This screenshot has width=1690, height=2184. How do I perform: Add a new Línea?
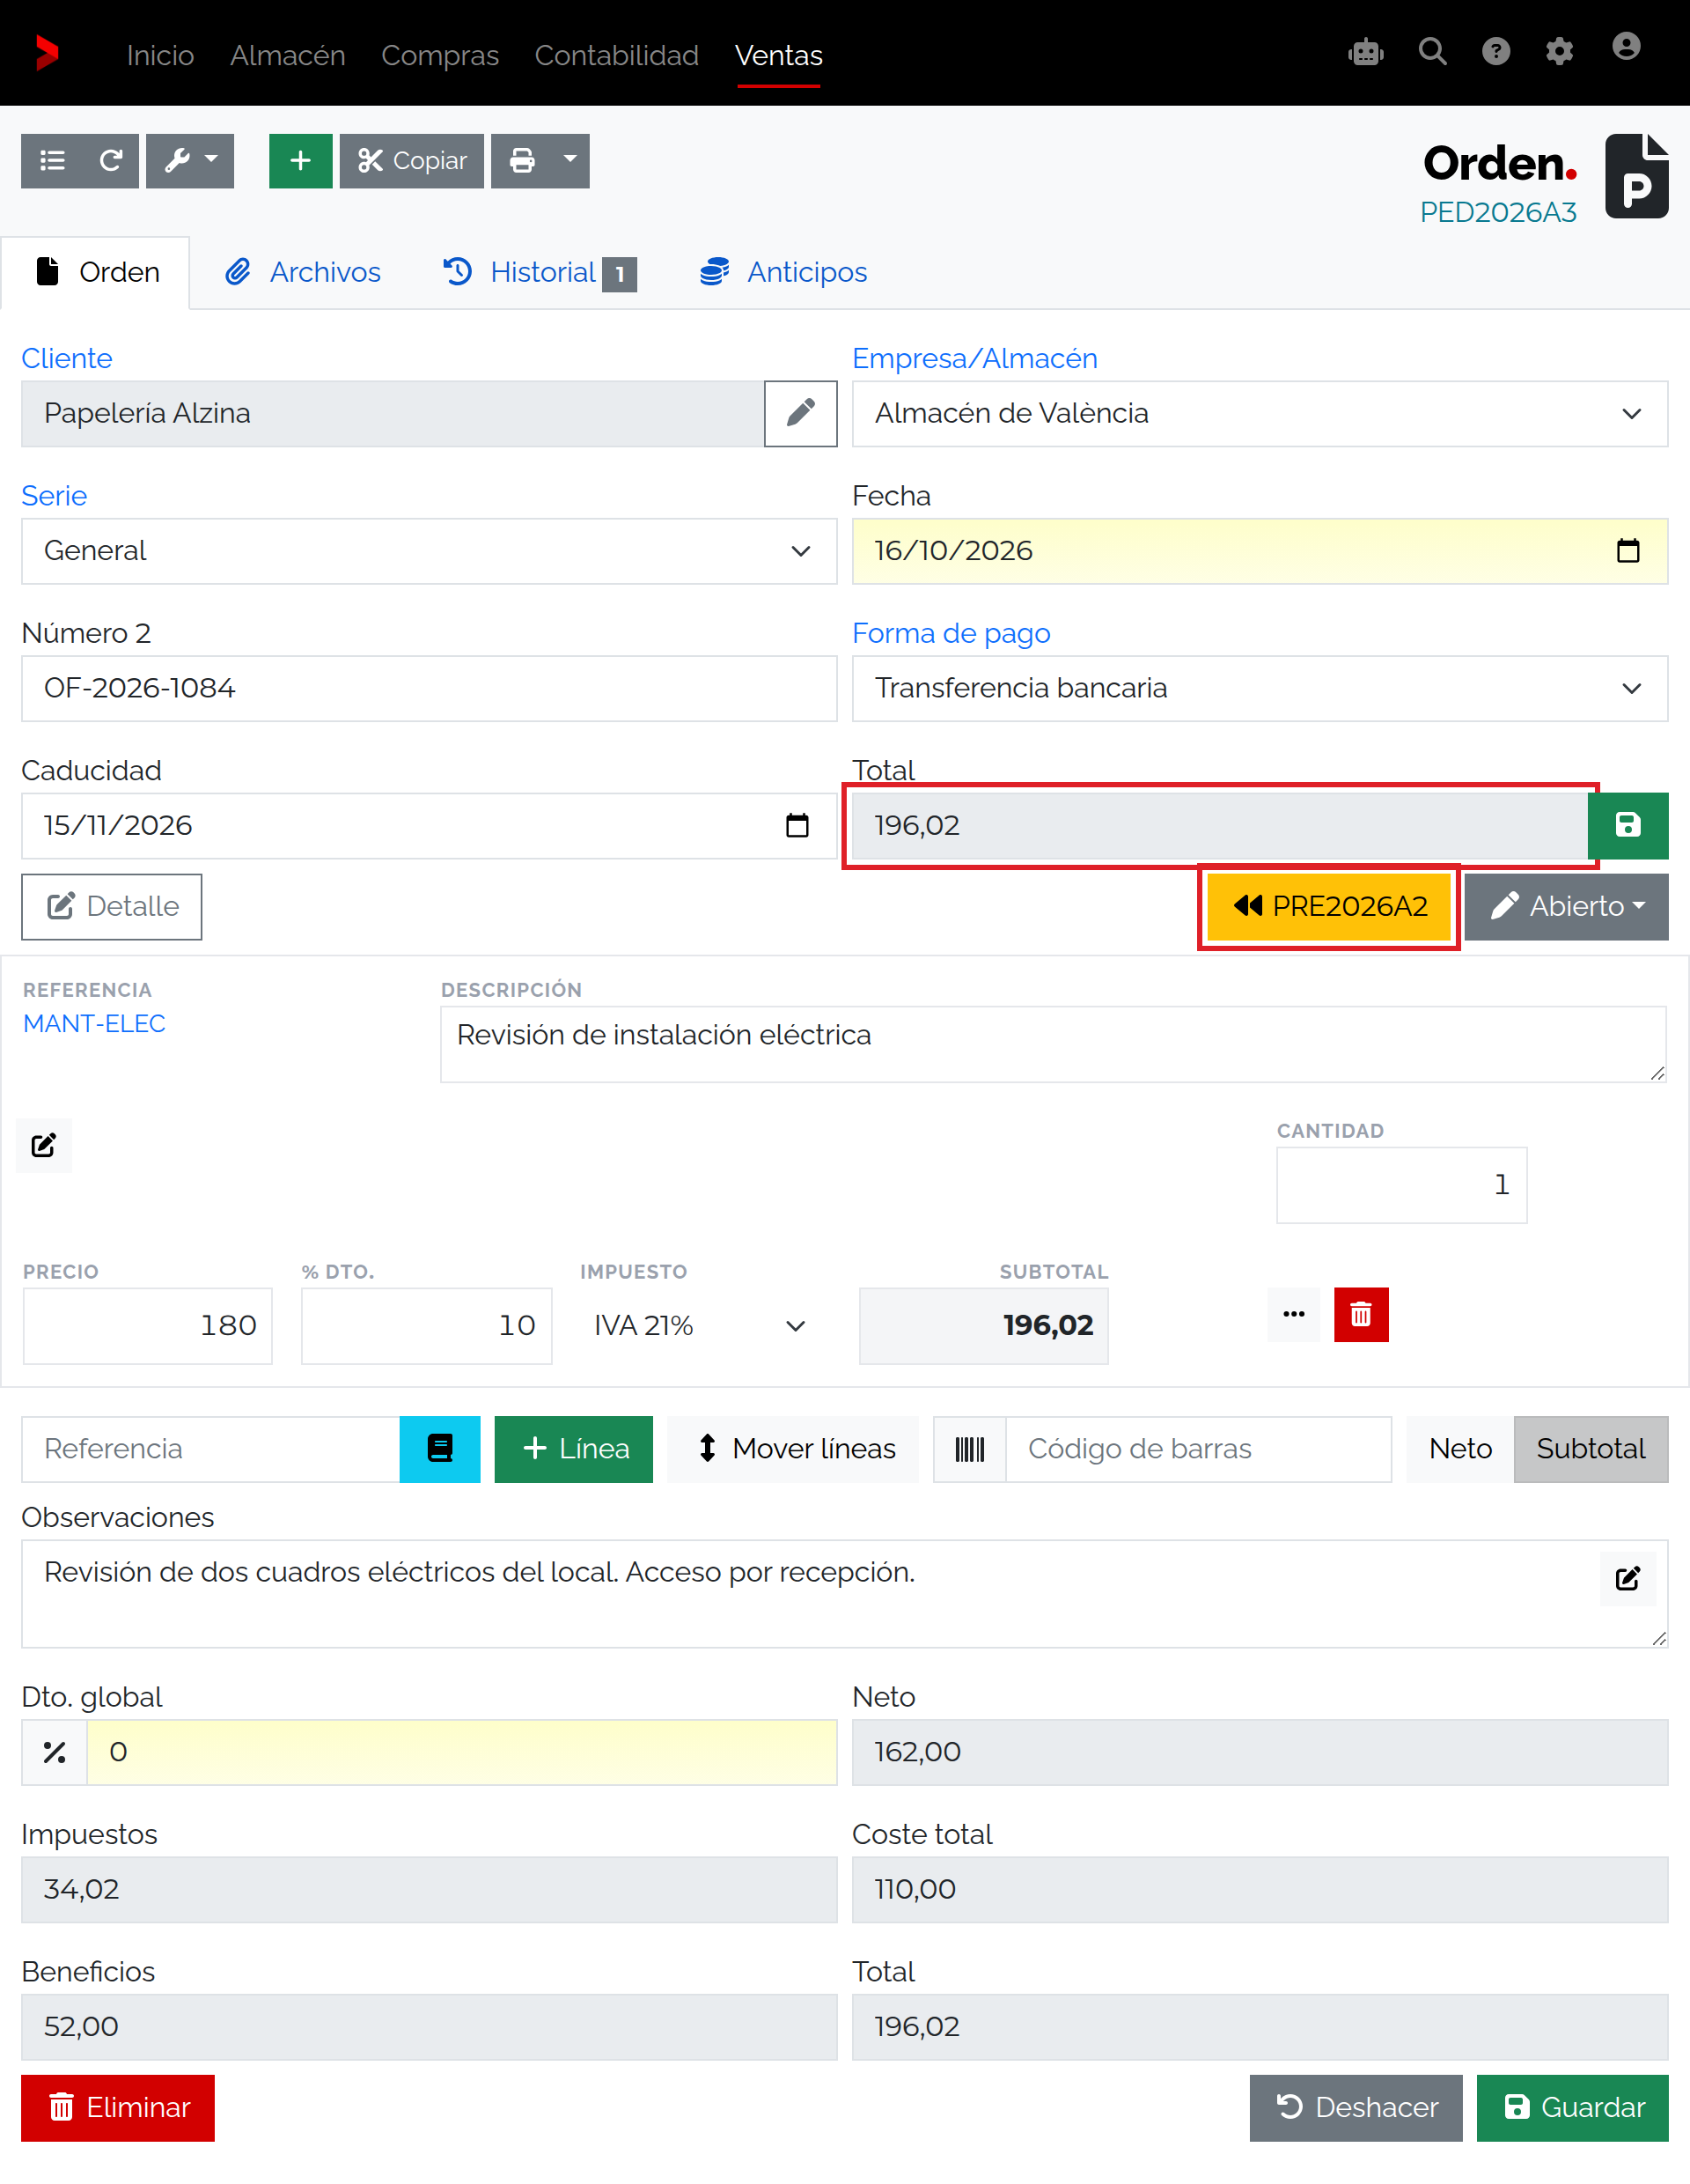tap(574, 1449)
